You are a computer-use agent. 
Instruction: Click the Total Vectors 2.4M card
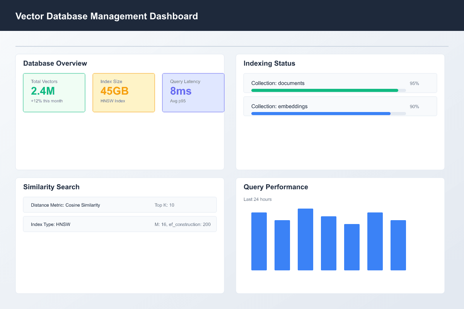[x=54, y=93]
